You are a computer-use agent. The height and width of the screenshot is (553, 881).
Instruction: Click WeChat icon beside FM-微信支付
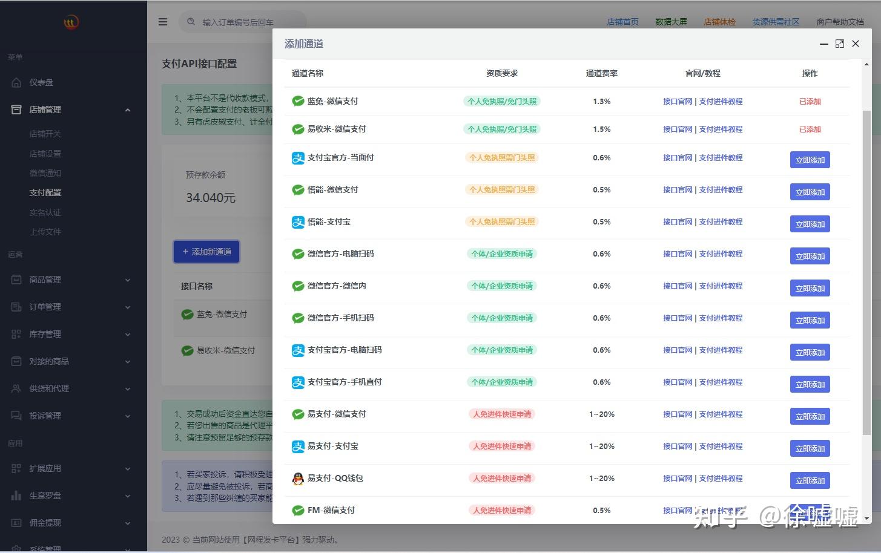point(298,511)
